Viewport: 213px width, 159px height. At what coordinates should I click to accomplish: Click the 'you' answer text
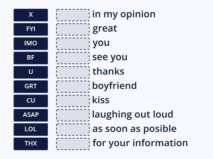101,42
